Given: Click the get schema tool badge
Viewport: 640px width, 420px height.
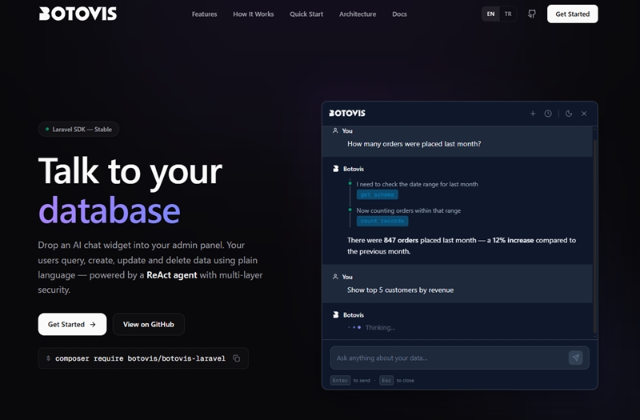Looking at the screenshot, I should [377, 194].
